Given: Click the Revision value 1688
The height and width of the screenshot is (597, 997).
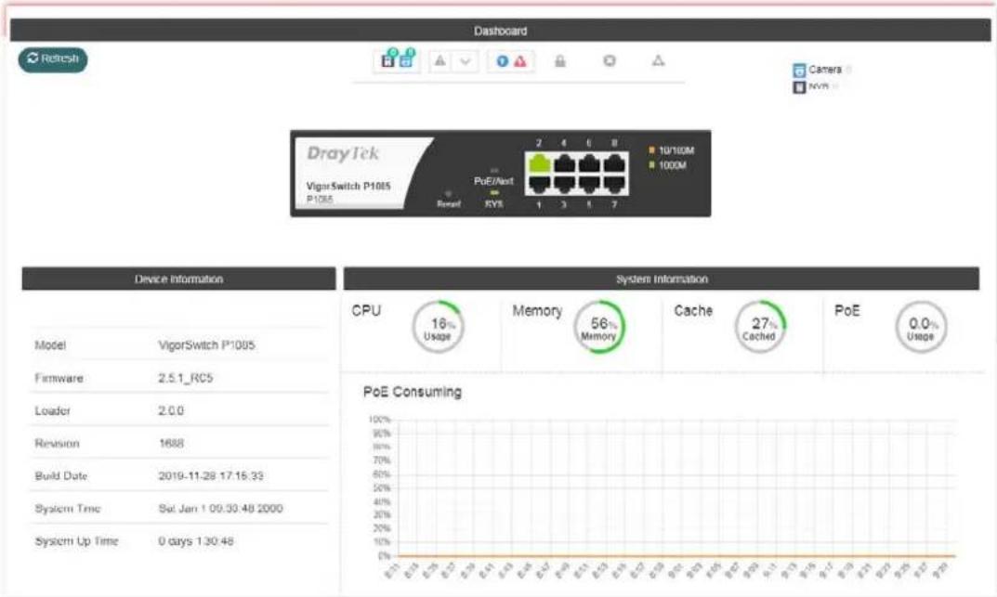Looking at the screenshot, I should coord(171,443).
